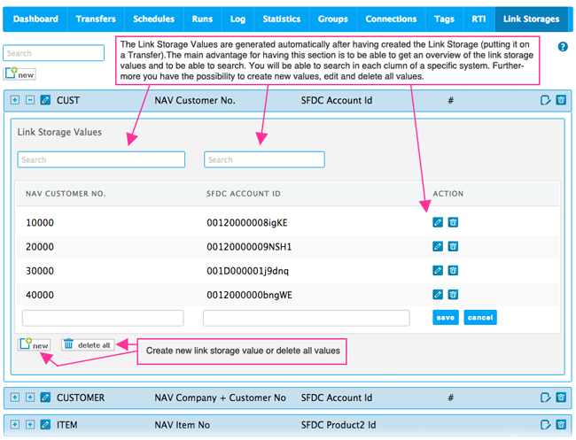Click the help question mark icon
576x440 pixels.
click(x=563, y=47)
